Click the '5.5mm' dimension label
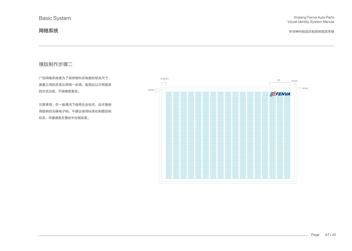352x251 pixels. coord(164,79)
